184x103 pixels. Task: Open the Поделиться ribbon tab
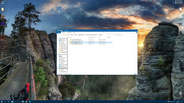coord(69,33)
